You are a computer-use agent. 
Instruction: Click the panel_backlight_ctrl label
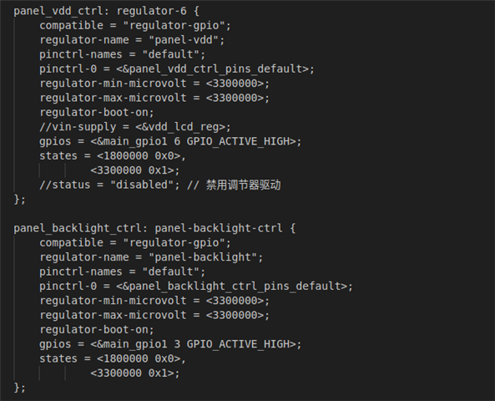pyautogui.click(x=78, y=228)
